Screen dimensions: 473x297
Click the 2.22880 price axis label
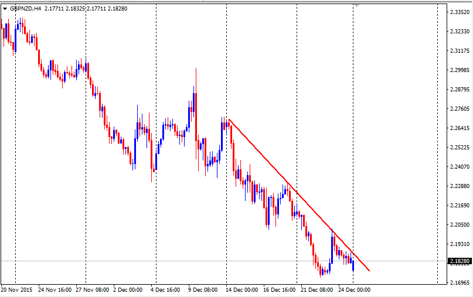coord(460,186)
